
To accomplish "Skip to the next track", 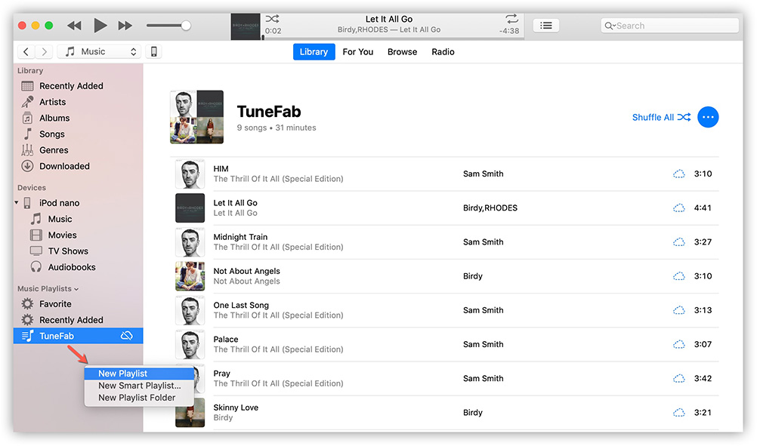I will (x=125, y=26).
